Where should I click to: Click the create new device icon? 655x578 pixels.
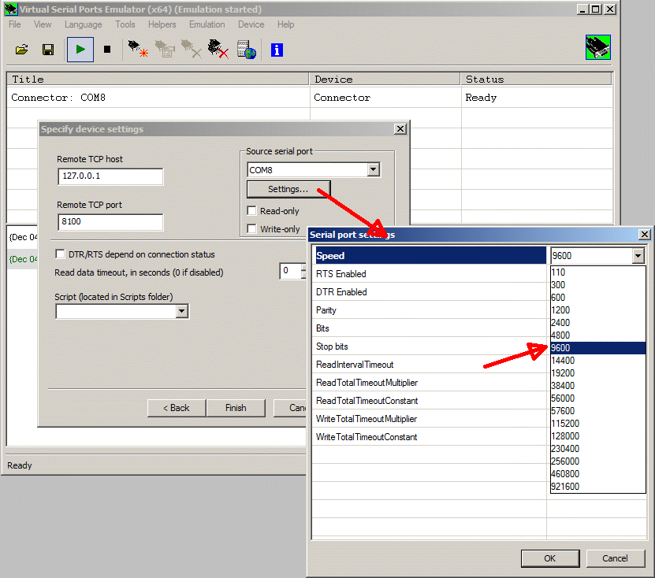coord(138,50)
